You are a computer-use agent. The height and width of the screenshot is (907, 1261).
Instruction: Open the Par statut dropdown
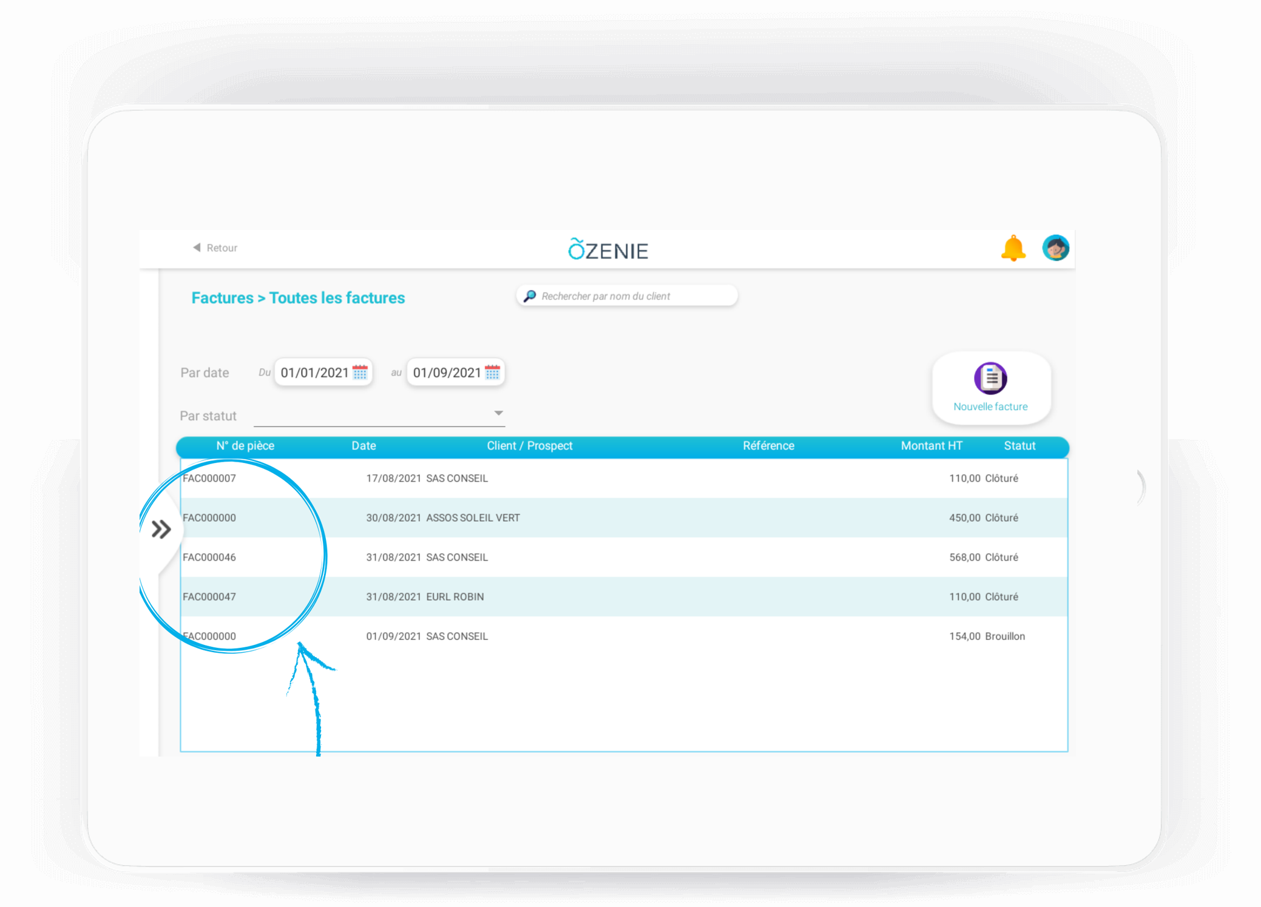tap(379, 414)
